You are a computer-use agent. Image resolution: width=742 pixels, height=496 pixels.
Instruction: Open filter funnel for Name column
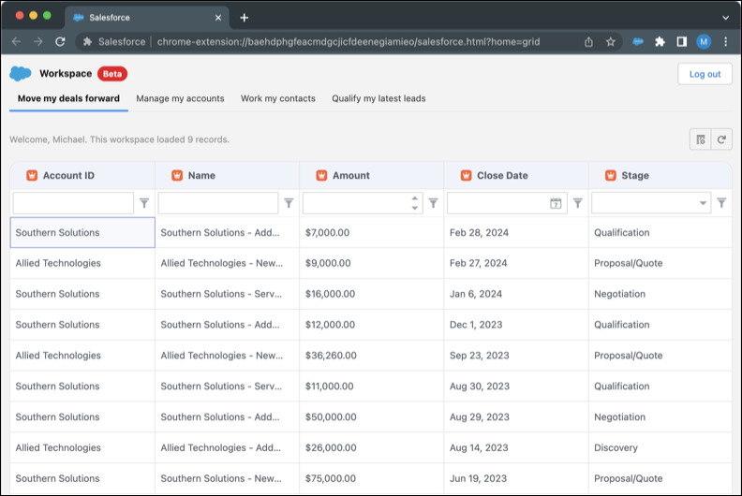click(x=289, y=203)
